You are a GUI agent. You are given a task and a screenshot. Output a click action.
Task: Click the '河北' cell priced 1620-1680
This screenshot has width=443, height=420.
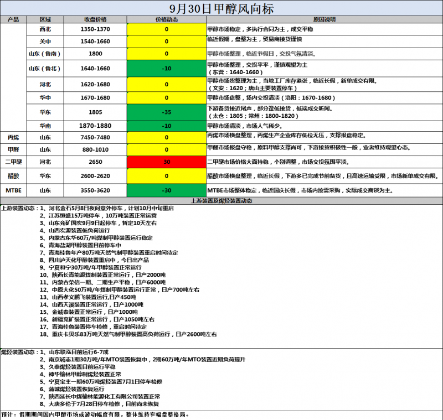tap(45, 85)
